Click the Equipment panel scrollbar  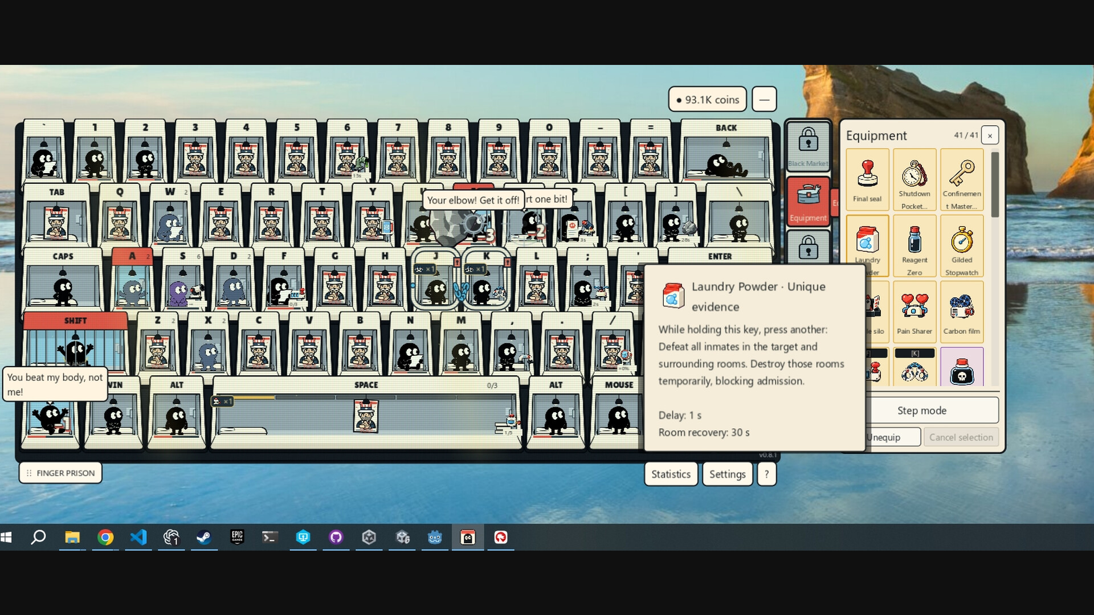(995, 185)
